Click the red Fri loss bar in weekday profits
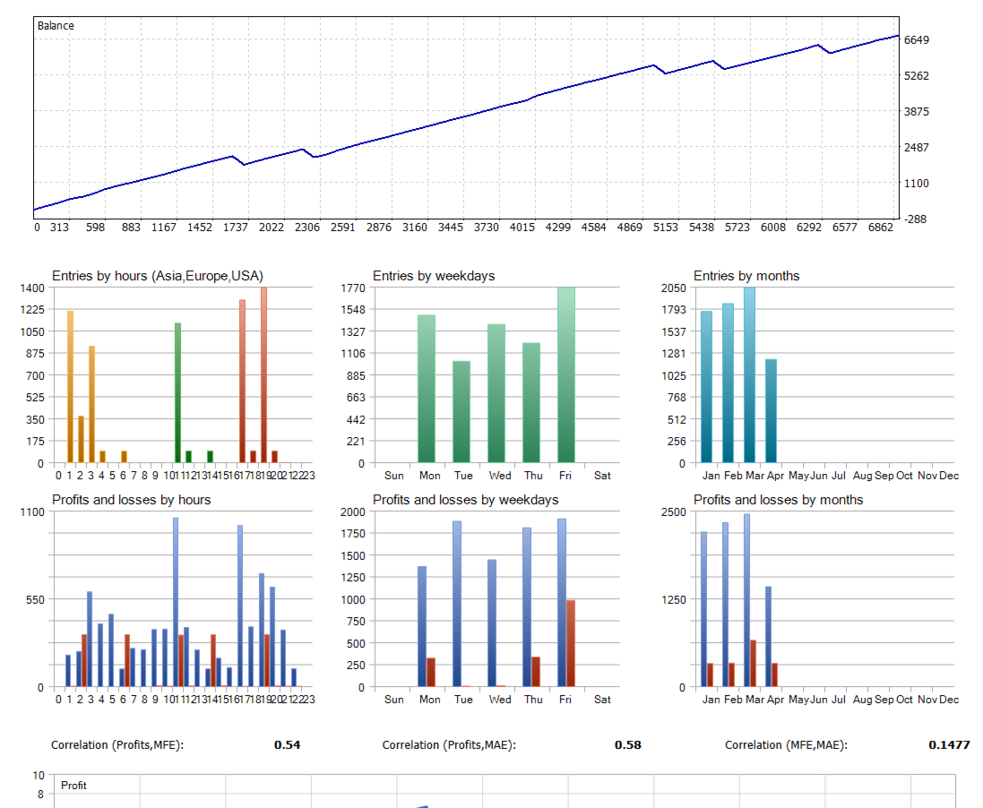This screenshot has height=808, width=983. [x=571, y=643]
